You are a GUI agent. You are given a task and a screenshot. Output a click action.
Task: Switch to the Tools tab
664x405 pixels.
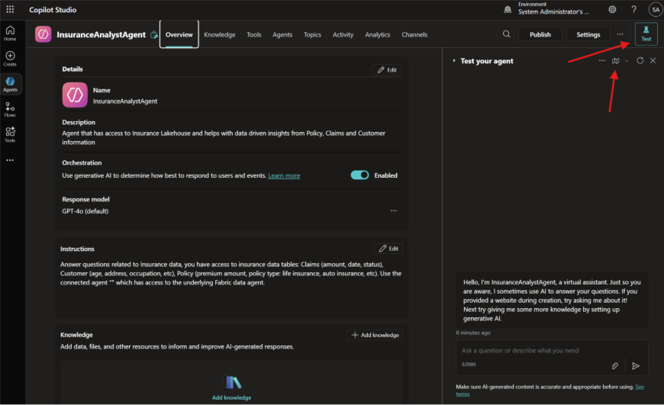[x=254, y=34]
